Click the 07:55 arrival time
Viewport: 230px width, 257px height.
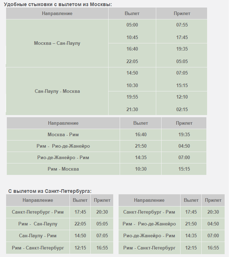182,25
